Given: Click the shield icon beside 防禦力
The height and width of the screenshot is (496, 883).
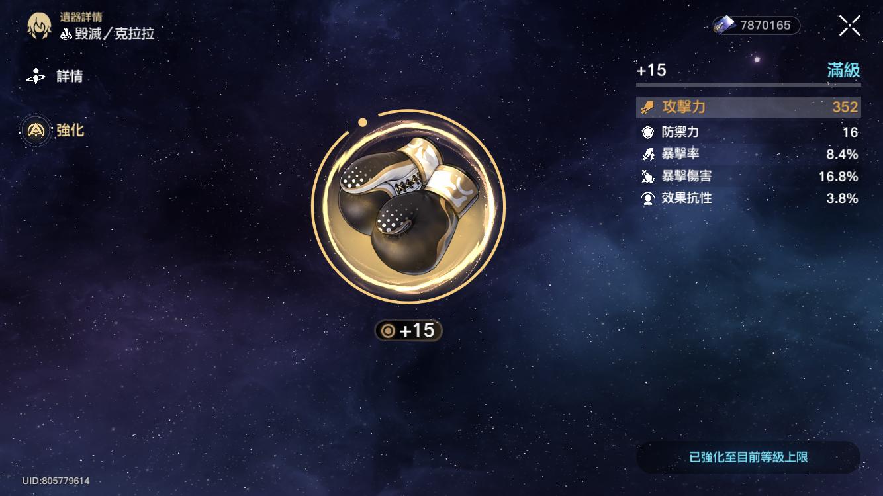Looking at the screenshot, I should [648, 132].
